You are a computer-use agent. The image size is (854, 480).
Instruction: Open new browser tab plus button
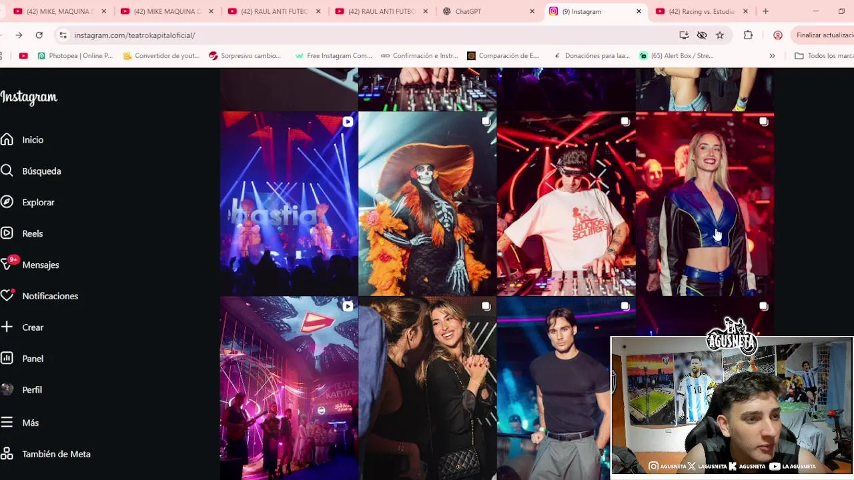[x=765, y=11]
